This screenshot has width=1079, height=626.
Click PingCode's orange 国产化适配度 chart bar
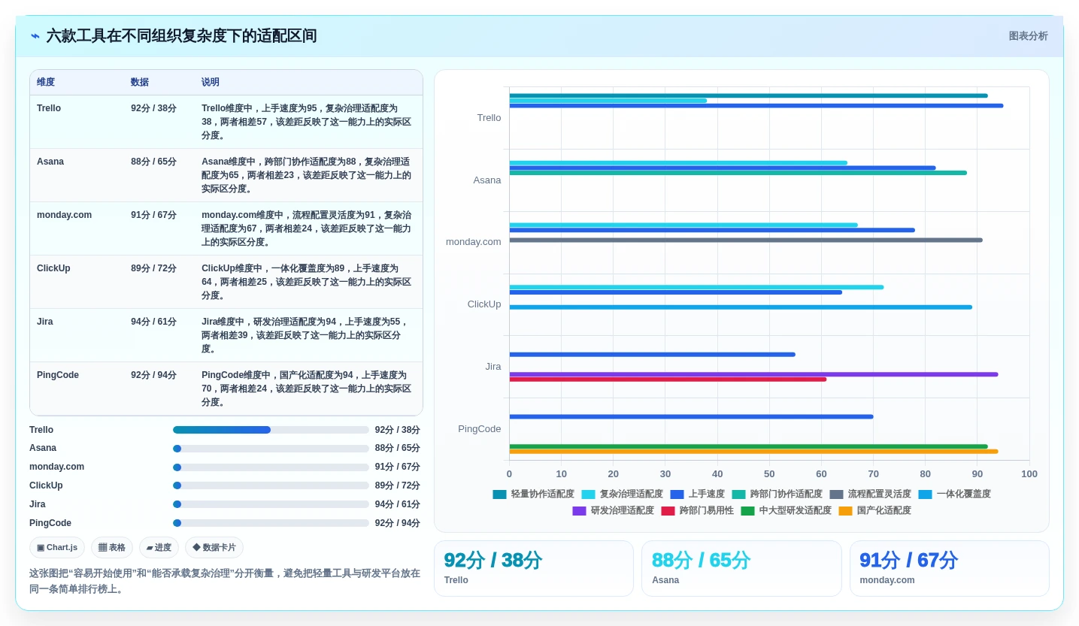[754, 452]
